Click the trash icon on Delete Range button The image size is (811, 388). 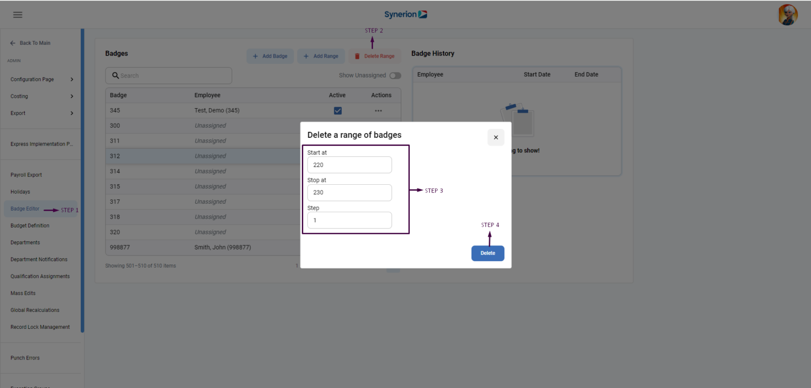point(358,56)
